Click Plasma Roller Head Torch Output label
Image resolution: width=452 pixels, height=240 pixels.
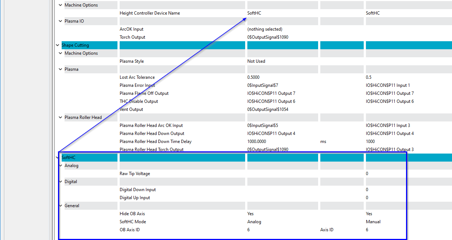coord(152,150)
